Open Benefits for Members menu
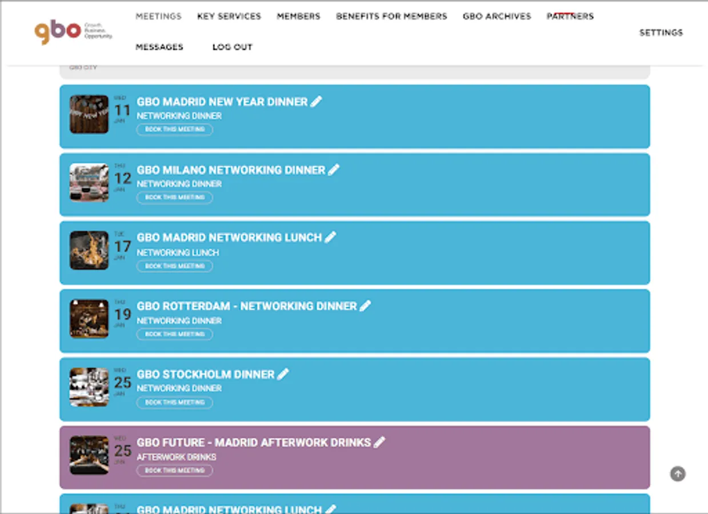708x514 pixels. [x=391, y=16]
